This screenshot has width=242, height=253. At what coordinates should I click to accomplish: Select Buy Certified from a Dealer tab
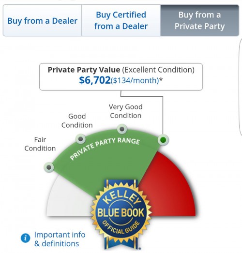point(121,20)
